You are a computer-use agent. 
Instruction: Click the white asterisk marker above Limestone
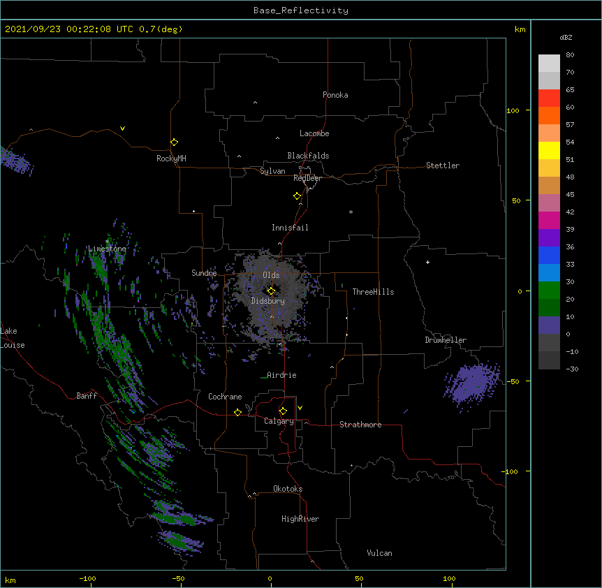[x=107, y=242]
